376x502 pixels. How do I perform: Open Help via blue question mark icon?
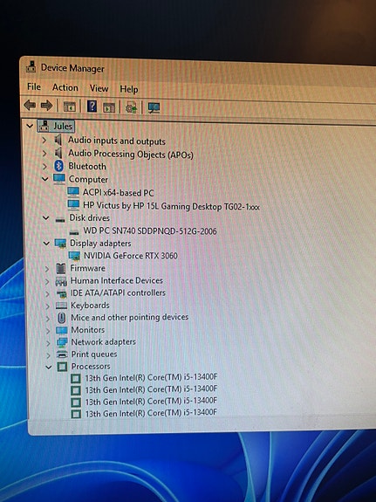[x=92, y=106]
